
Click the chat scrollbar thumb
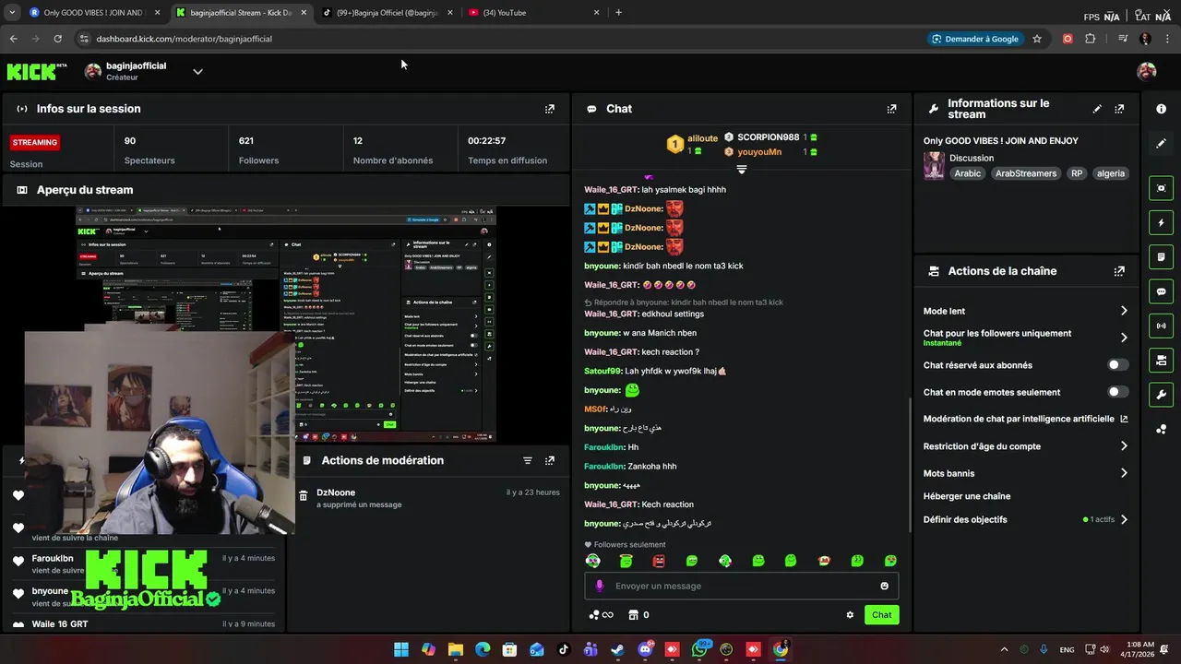click(x=911, y=466)
